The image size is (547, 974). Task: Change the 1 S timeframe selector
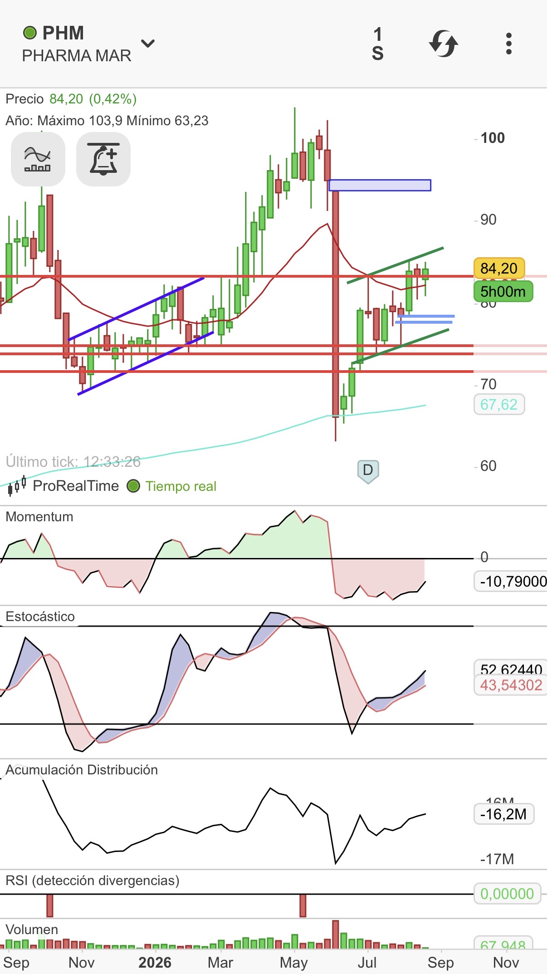[x=378, y=44]
